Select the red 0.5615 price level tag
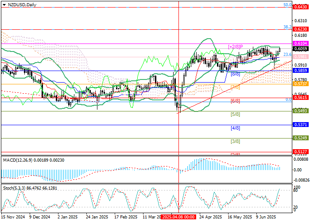Screen dimensions: 310x222 (x=300, y=98)
